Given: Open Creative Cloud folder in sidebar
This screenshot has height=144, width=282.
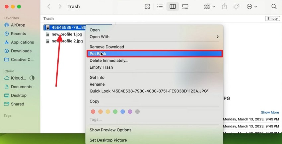Looking at the screenshot, I should (22, 59).
